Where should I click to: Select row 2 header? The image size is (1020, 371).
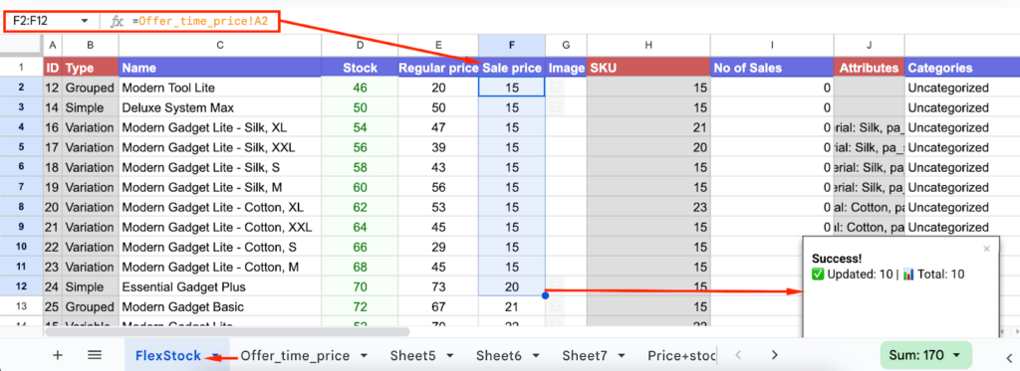coord(22,88)
